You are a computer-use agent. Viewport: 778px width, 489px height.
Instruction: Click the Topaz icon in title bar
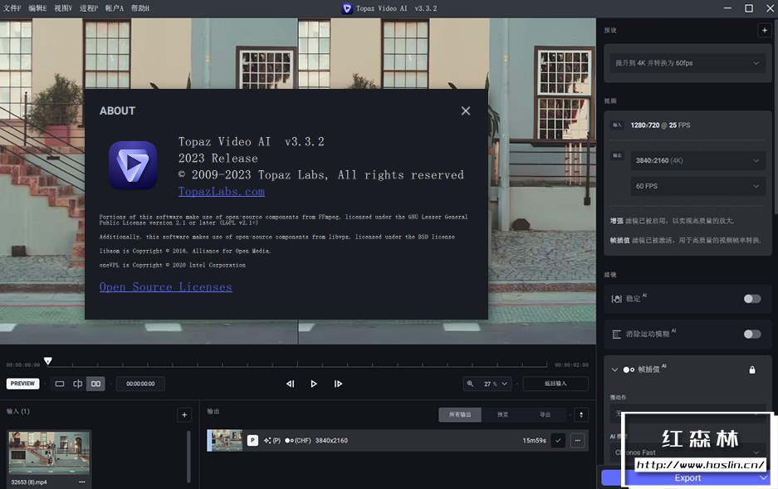(347, 8)
